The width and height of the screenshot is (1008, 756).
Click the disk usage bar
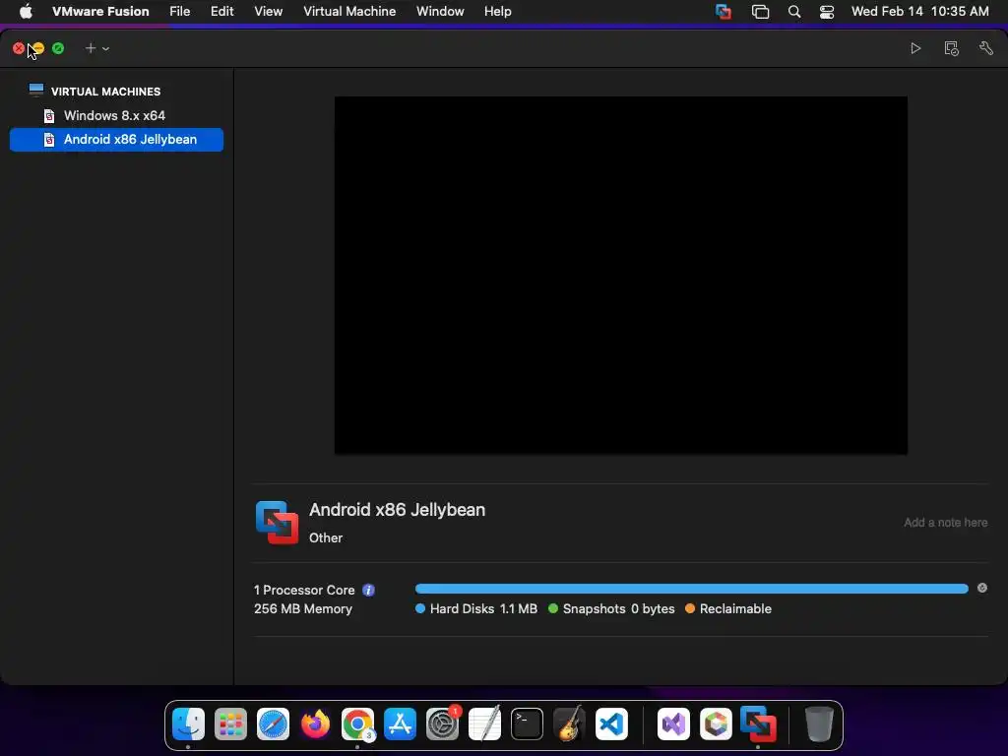click(x=692, y=589)
